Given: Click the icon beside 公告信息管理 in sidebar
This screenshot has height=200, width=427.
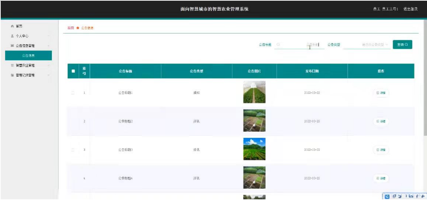Looking at the screenshot, I should 12,46.
